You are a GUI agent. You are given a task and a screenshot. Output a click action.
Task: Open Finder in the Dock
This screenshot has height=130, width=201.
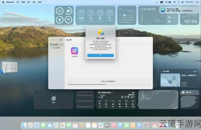pyautogui.click(x=24, y=125)
